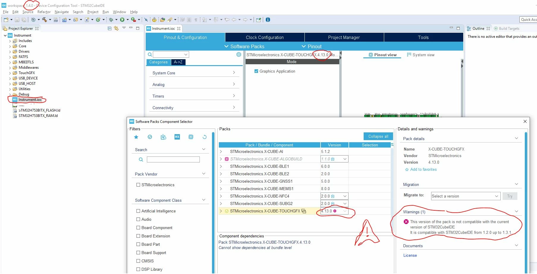Click the A->Z sorting tab
The image size is (537, 274).
178,62
